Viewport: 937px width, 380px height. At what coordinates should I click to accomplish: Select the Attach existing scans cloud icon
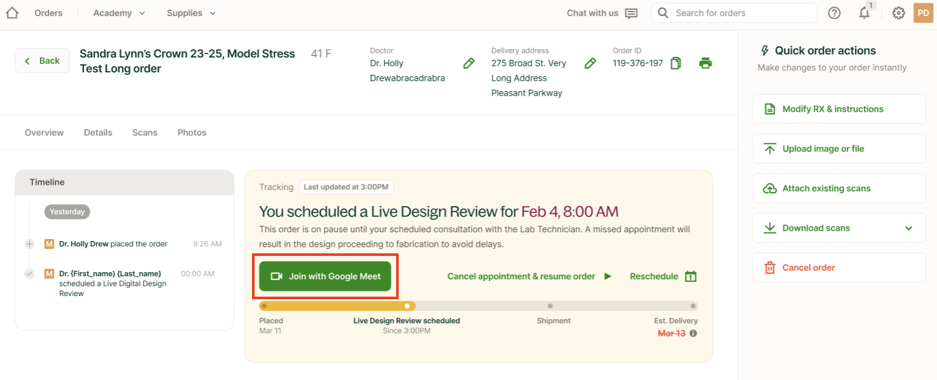(769, 188)
